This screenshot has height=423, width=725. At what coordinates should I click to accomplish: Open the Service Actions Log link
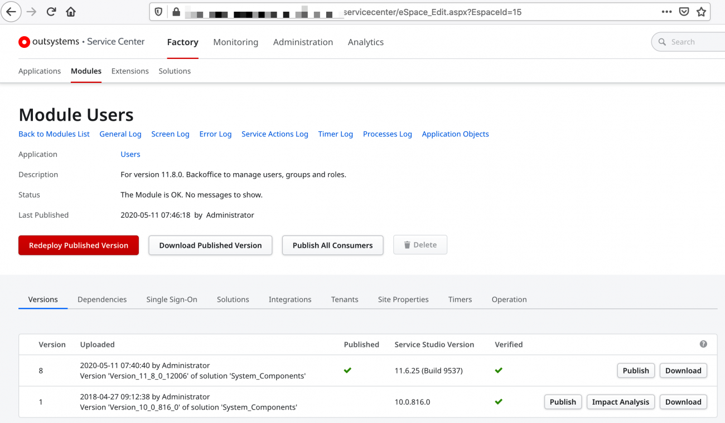pyautogui.click(x=275, y=134)
